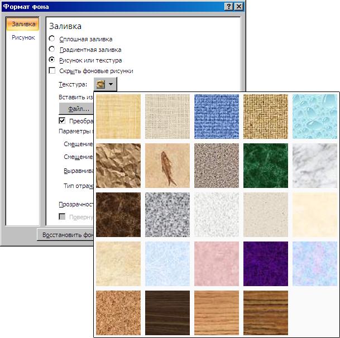Open the Текстура dropdown button

point(106,84)
